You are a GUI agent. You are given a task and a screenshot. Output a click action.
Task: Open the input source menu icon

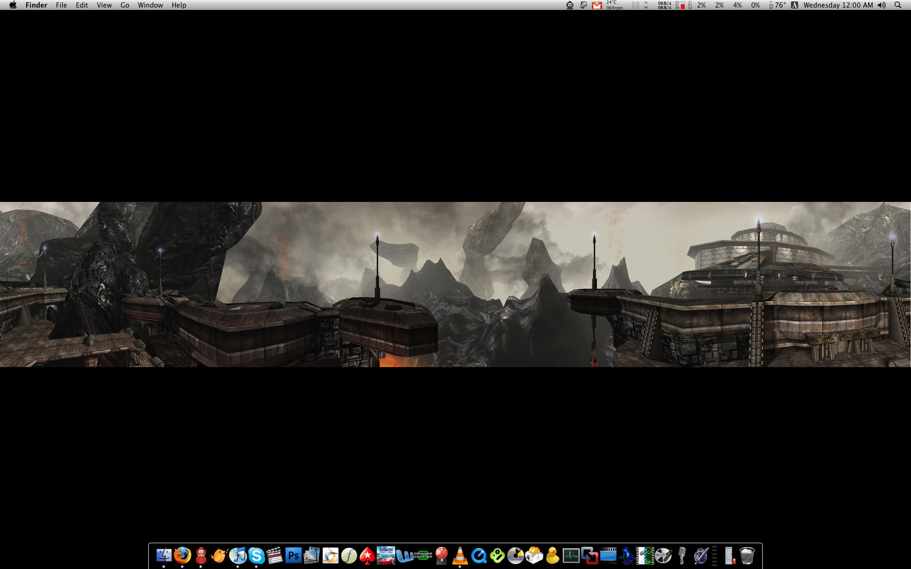point(794,5)
